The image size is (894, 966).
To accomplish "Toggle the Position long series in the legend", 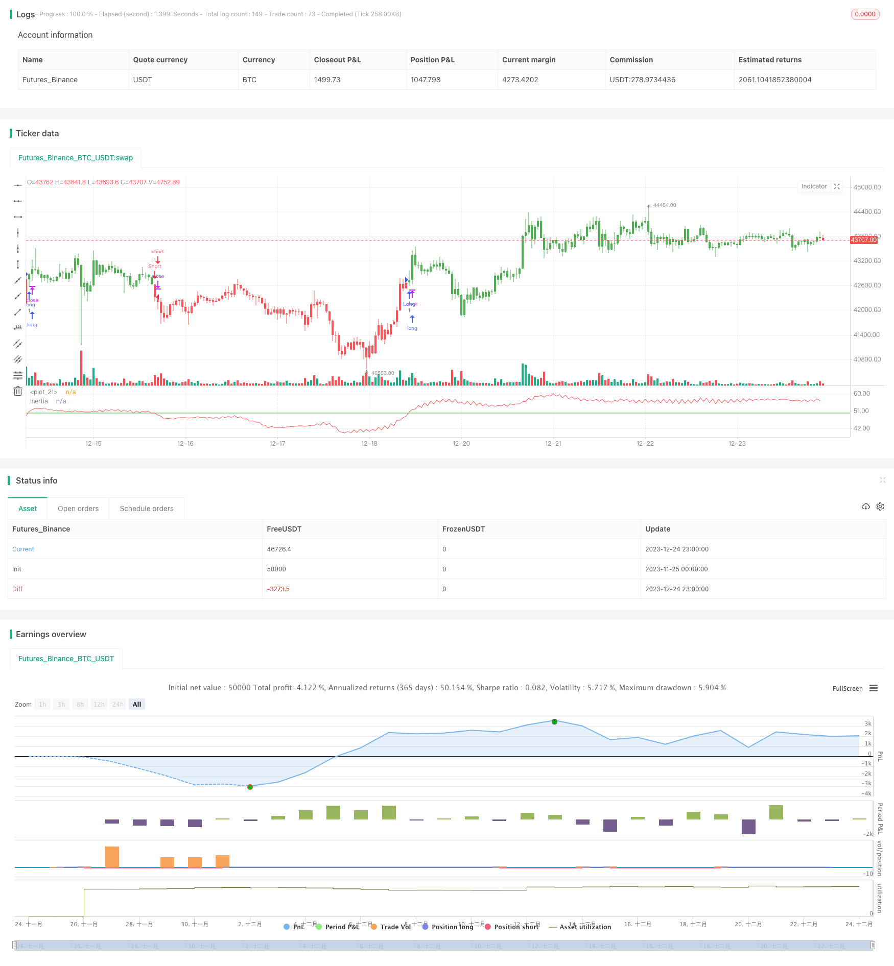I will [x=448, y=927].
